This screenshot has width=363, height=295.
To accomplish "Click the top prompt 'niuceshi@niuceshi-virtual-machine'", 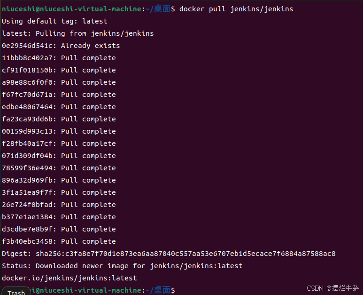I will pyautogui.click(x=71, y=9).
